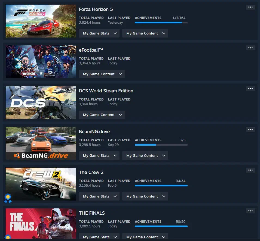Expand My Game Stats for BeamNG.drive
260x241 pixels.
click(x=99, y=155)
